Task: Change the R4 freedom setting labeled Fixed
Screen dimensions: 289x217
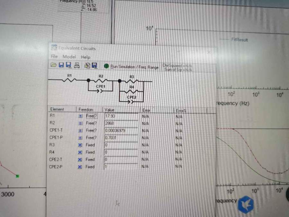Action: pos(90,152)
